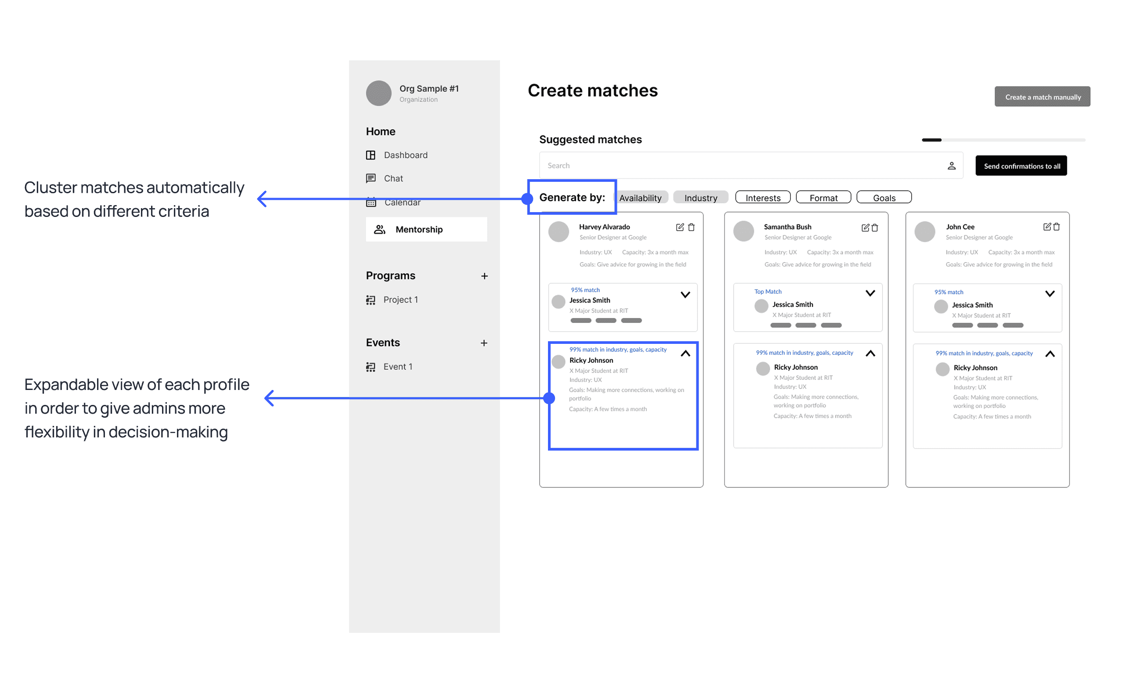Click person icon in search field

click(x=952, y=166)
